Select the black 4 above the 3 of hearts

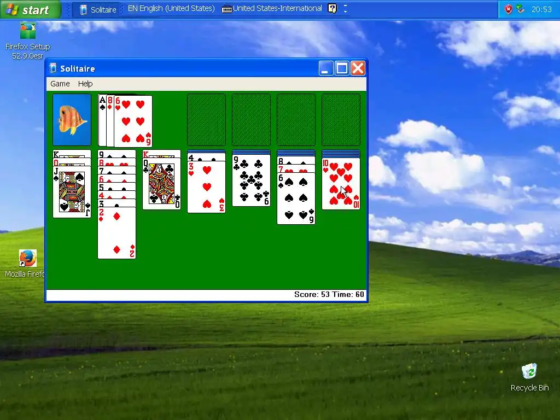pos(206,157)
